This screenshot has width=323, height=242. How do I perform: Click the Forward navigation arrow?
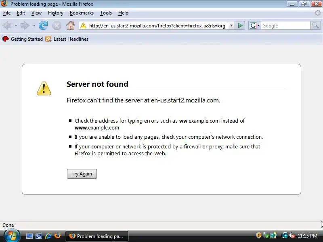(x=25, y=26)
